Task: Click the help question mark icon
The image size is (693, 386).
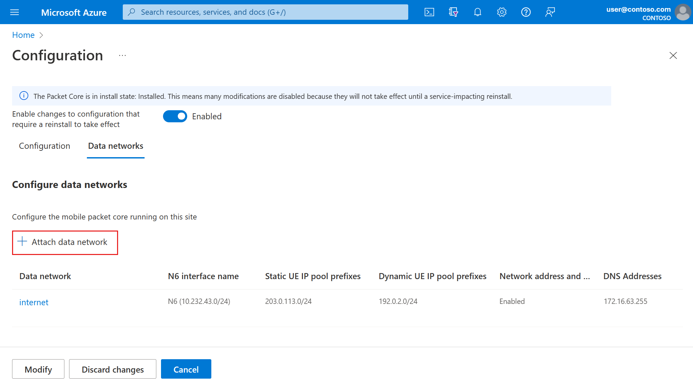Action: (526, 12)
